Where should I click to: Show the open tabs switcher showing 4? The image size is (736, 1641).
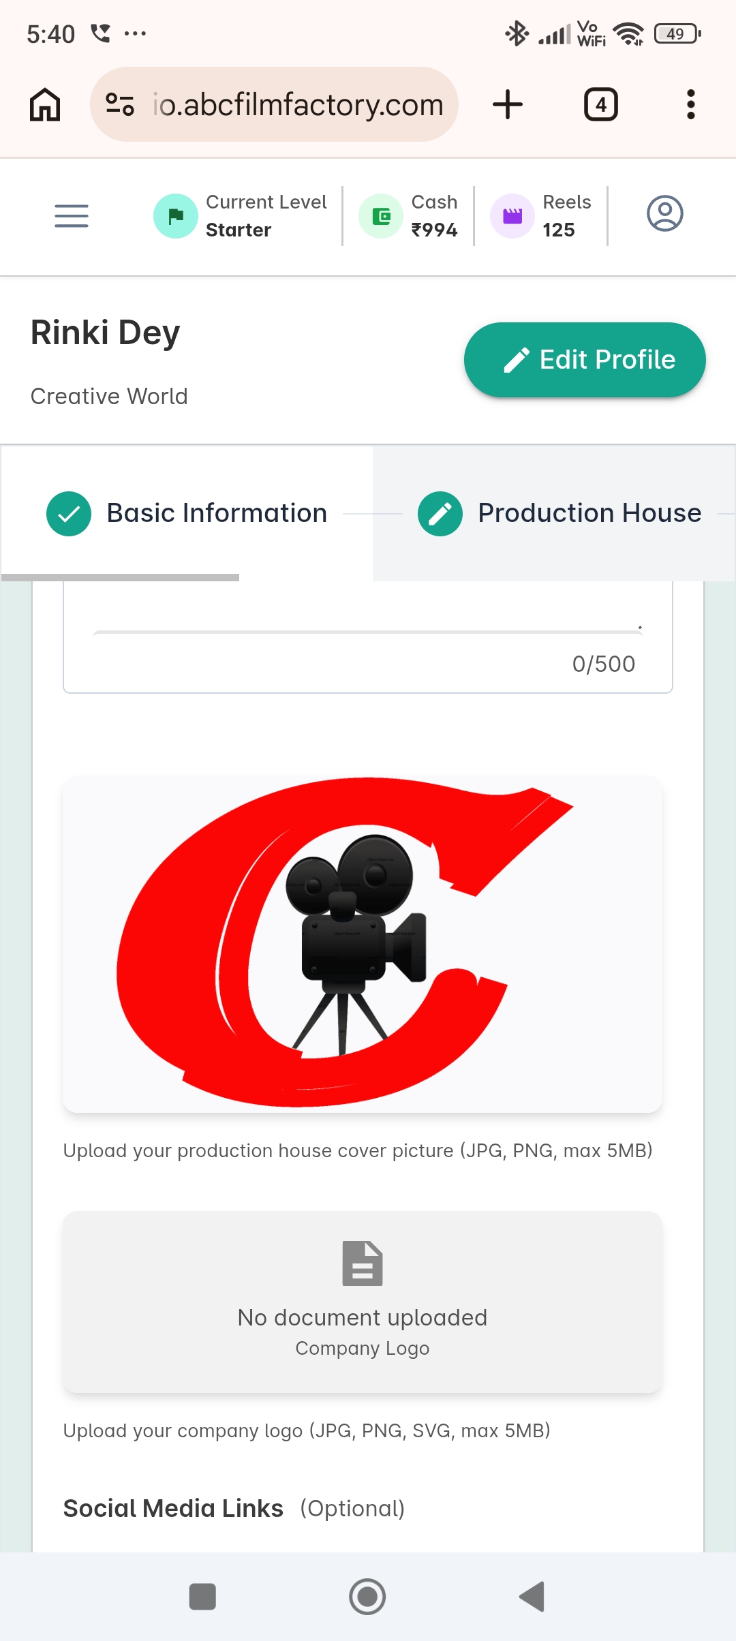point(601,104)
